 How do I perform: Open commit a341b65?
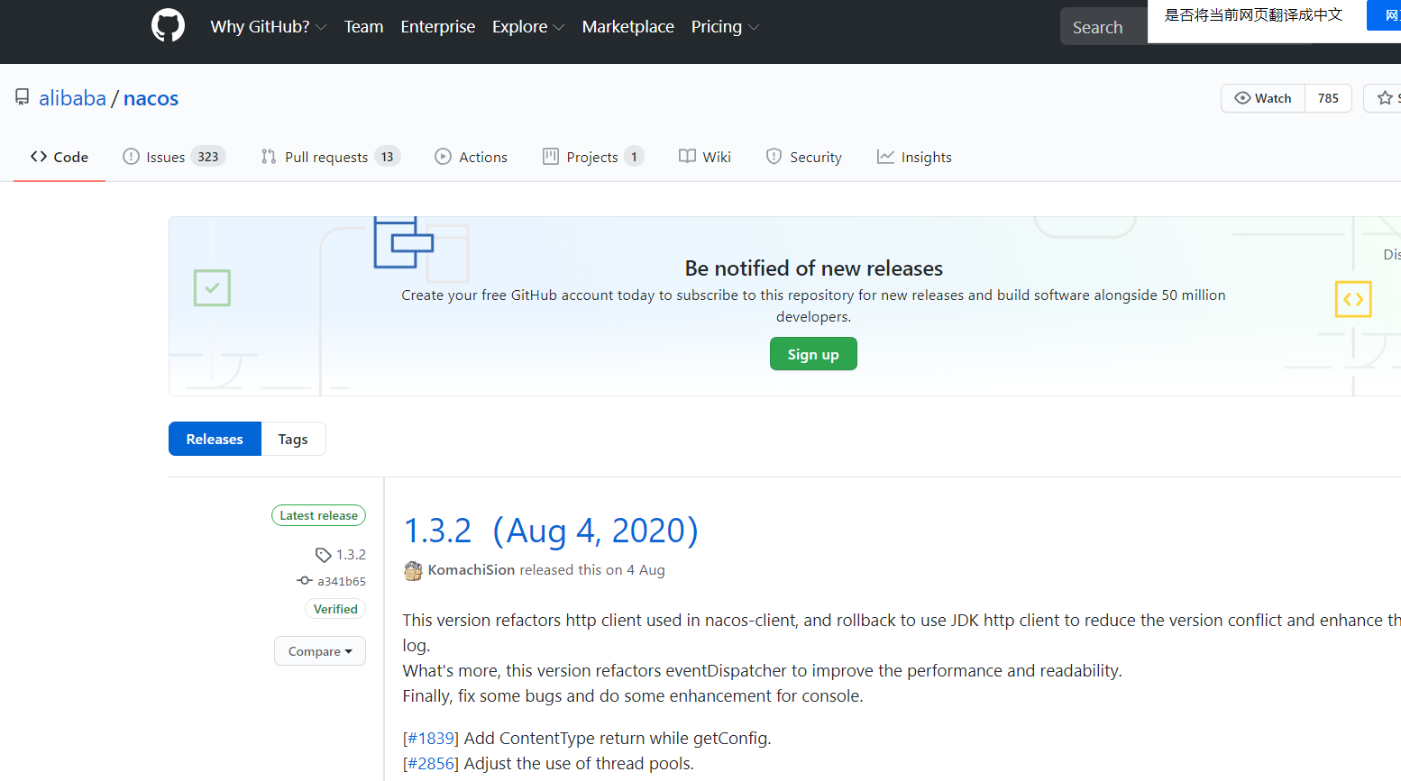(342, 582)
